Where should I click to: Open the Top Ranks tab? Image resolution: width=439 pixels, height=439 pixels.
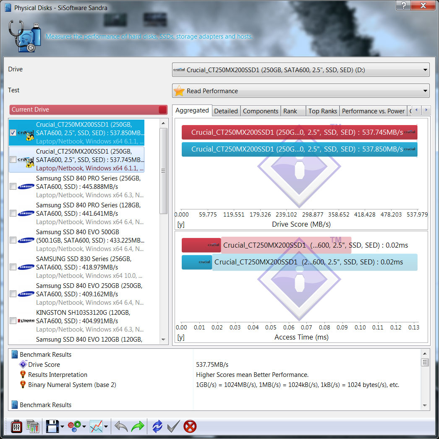[x=322, y=111]
